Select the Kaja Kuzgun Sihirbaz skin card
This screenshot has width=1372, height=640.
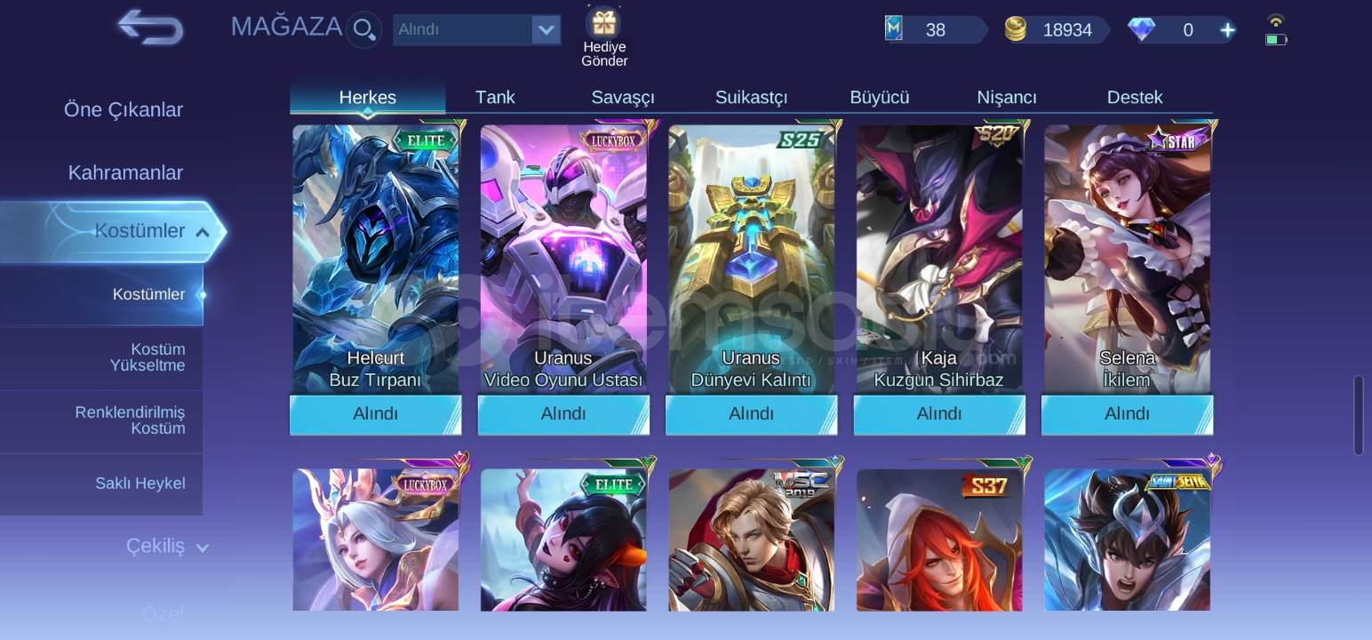click(x=939, y=259)
